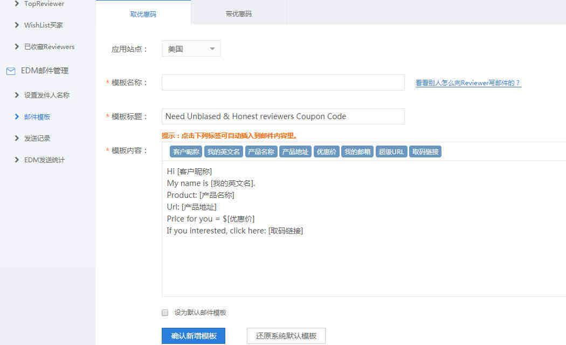
Task: Insert the 超级URL tag
Action: pos(391,152)
